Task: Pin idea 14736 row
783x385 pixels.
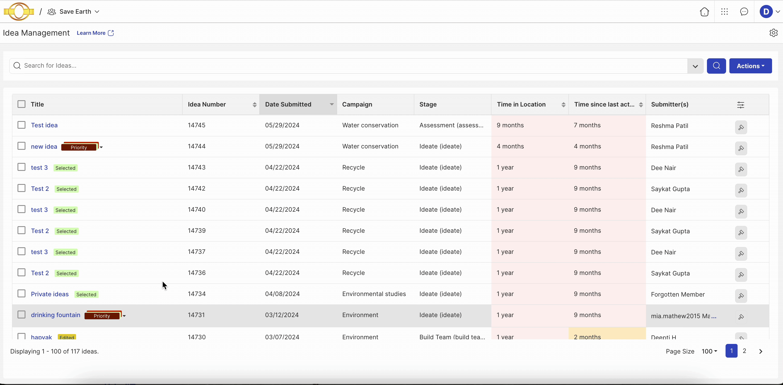Action: [x=741, y=275]
